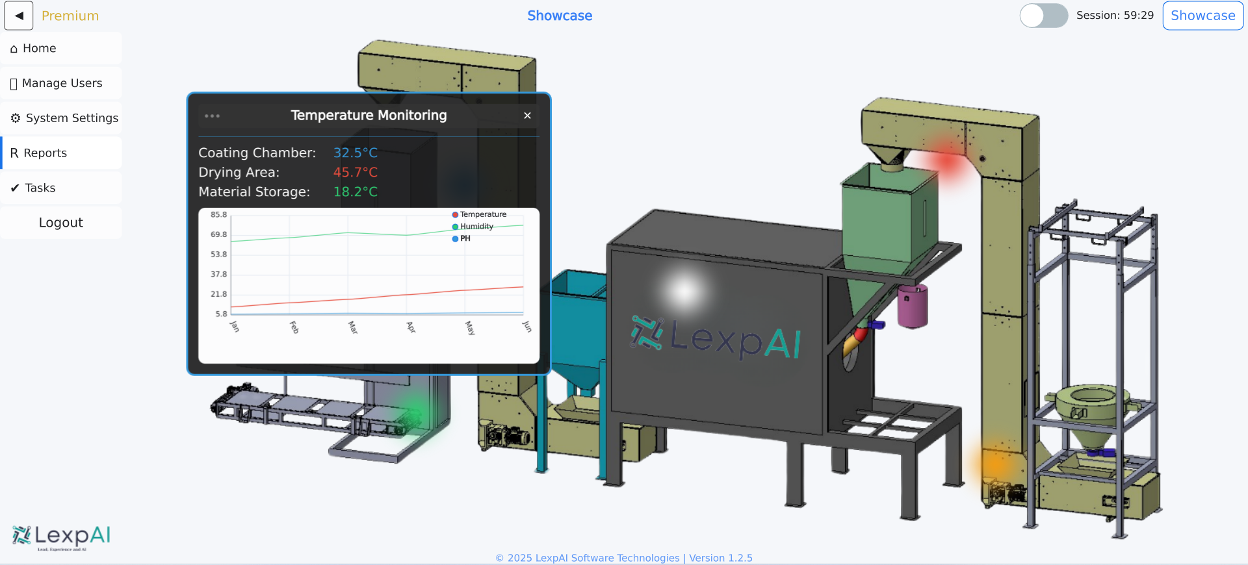This screenshot has width=1248, height=565.
Task: Toggle PH series in chart legend
Action: point(464,239)
